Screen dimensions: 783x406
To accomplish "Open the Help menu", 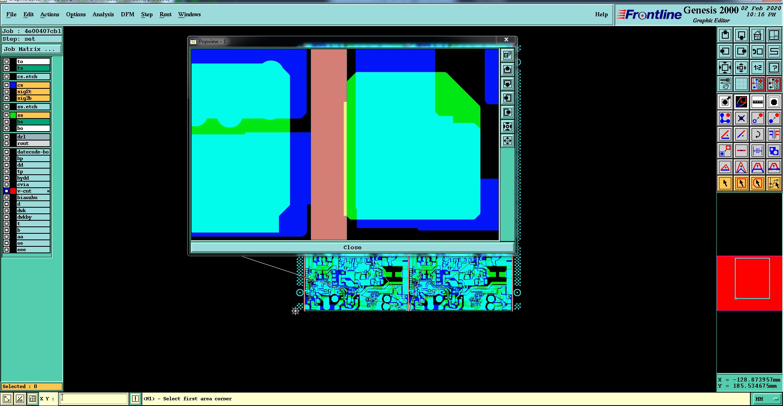I will pyautogui.click(x=601, y=14).
